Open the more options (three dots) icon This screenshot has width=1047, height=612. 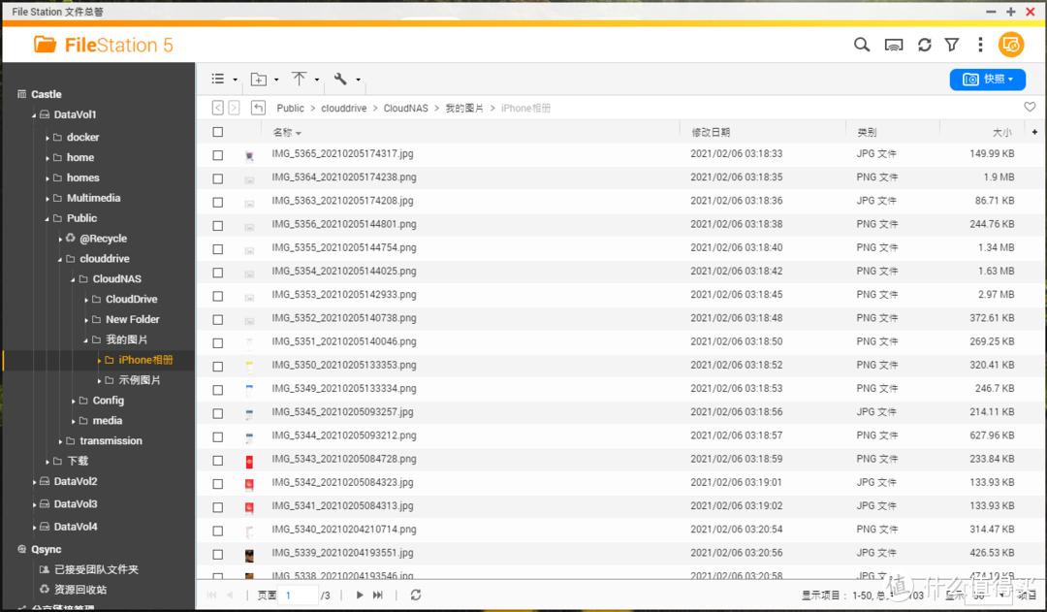(x=980, y=45)
